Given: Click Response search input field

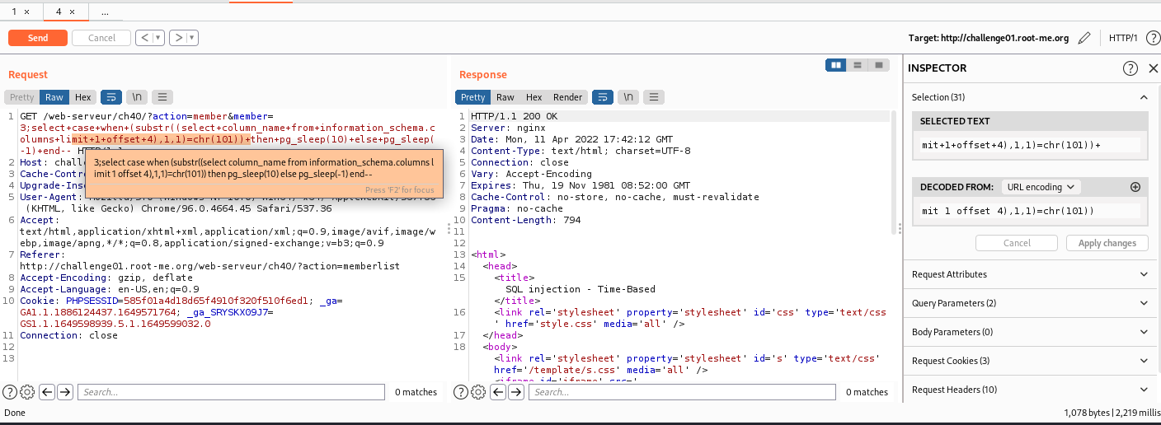Looking at the screenshot, I should 682,392.
